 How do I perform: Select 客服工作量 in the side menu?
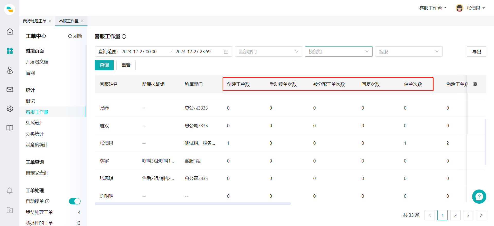click(52, 112)
